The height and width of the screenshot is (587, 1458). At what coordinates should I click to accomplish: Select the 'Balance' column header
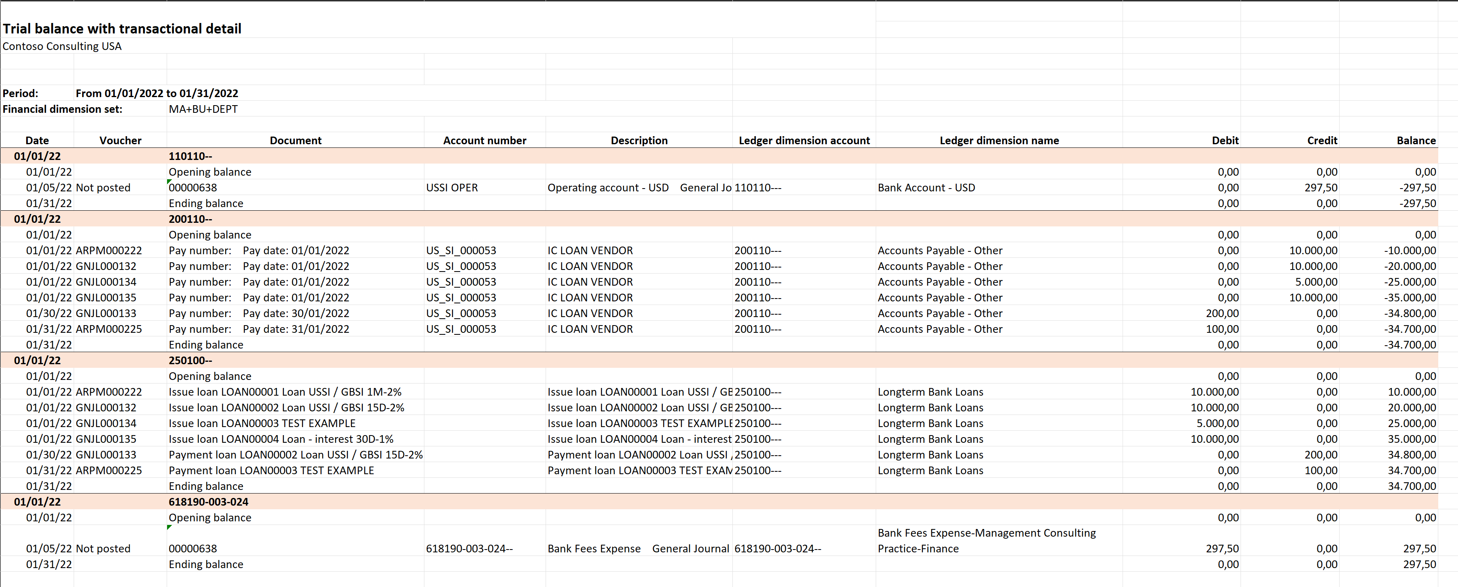(1416, 140)
